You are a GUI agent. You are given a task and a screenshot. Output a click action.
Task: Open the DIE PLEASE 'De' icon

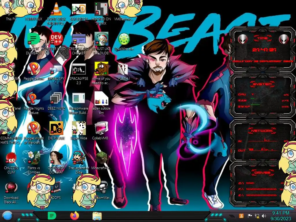tap(56, 128)
